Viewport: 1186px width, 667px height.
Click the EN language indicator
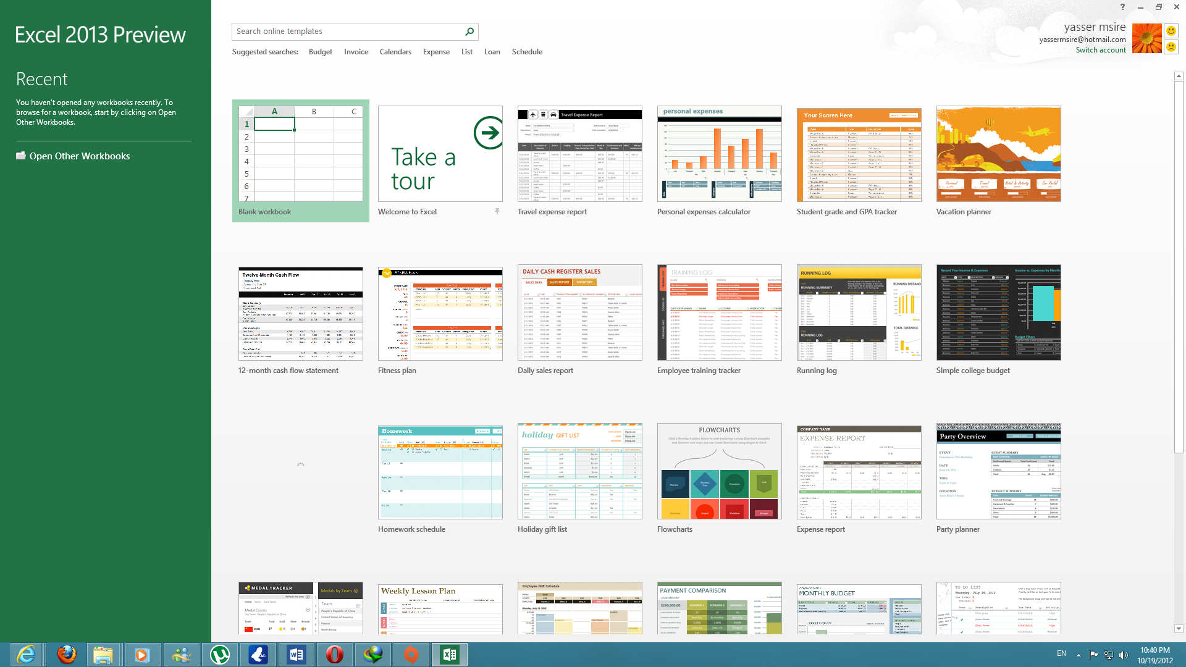tap(1061, 653)
